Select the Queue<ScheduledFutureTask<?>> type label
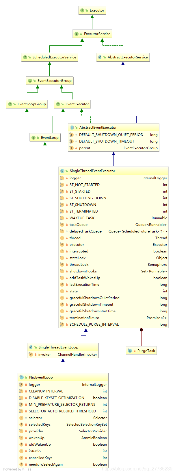This screenshot has height=474, width=175. 138,231
